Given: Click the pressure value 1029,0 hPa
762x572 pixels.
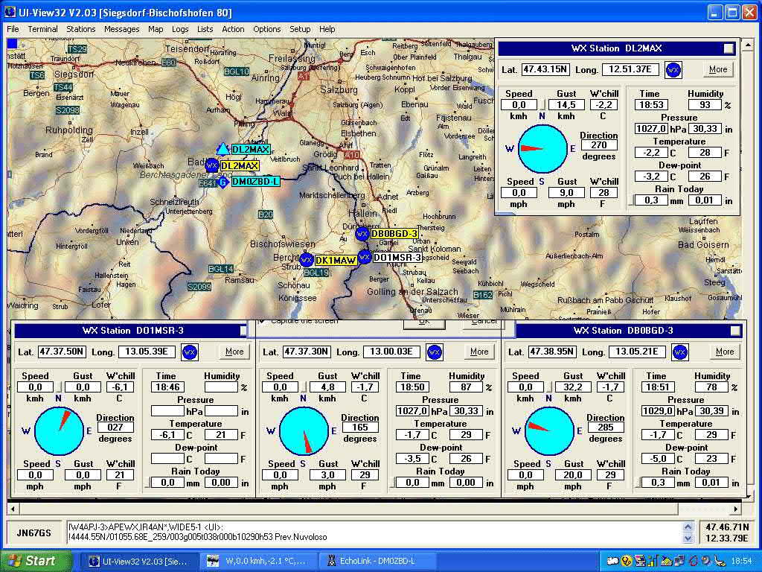Looking at the screenshot, I should [657, 411].
